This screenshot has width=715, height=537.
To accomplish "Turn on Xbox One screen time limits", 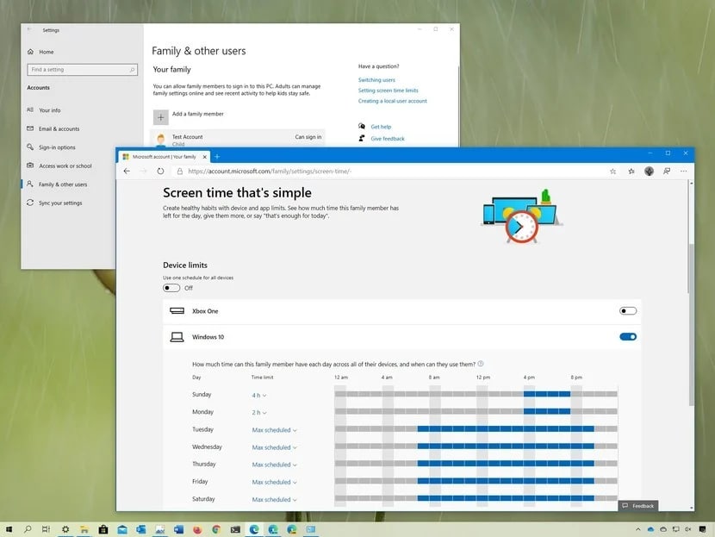I will (628, 310).
